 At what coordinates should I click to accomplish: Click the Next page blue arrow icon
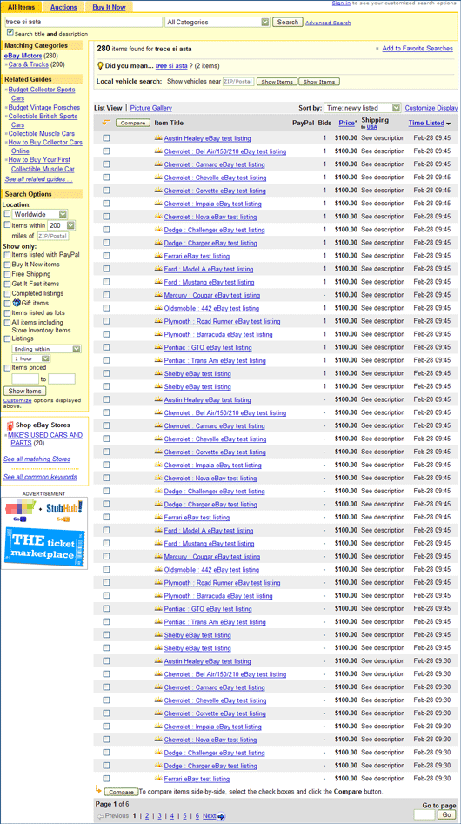(221, 816)
